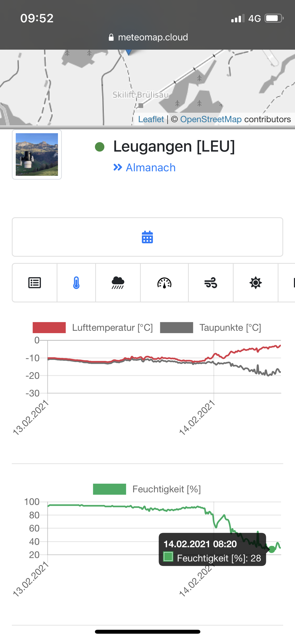Image resolution: width=295 pixels, height=640 pixels.
Task: Open the Leugangen station photo thumbnail
Action: click(37, 154)
